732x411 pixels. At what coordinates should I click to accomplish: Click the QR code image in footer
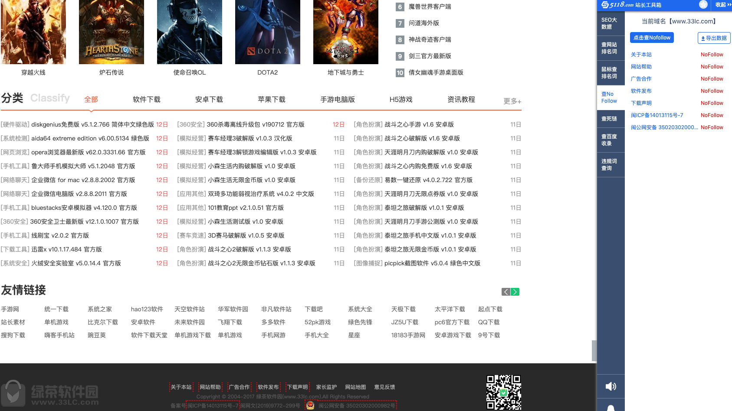[504, 392]
